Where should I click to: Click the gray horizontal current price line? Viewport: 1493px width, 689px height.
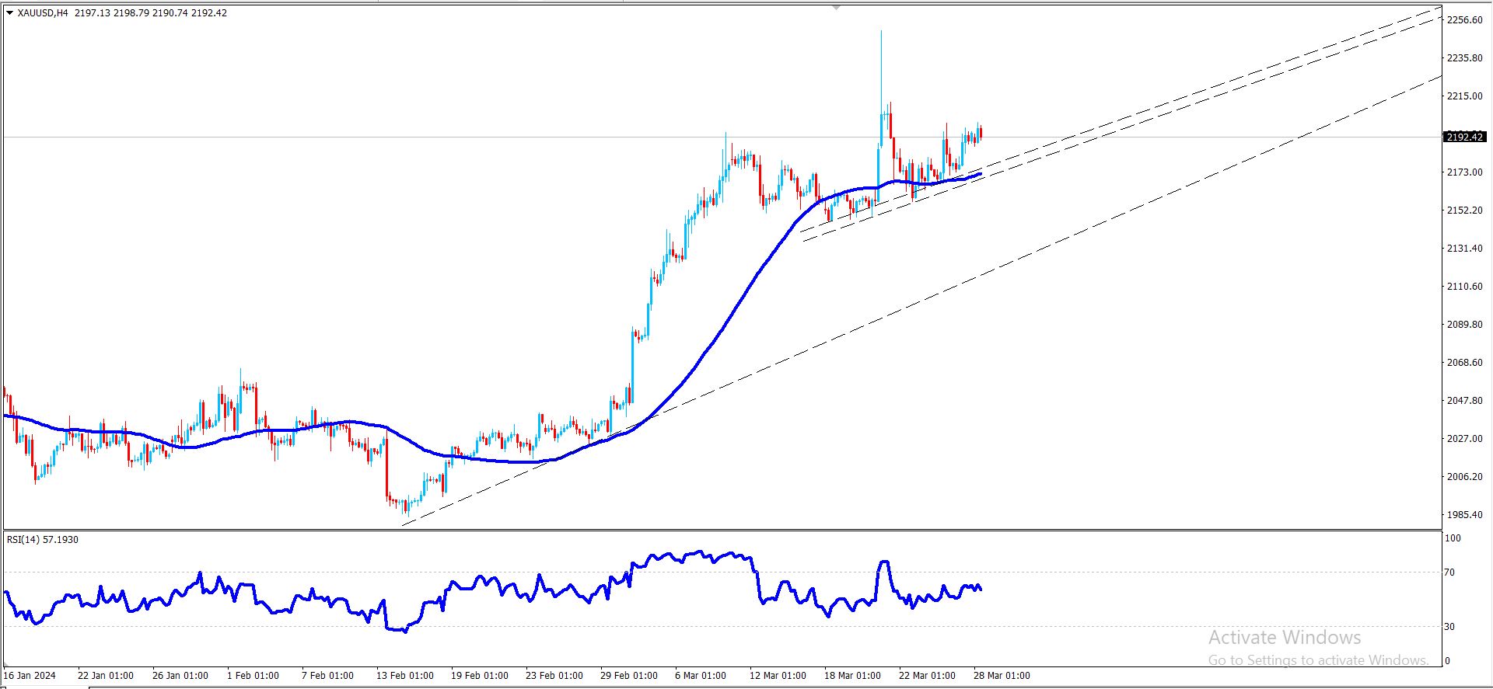(x=389, y=137)
